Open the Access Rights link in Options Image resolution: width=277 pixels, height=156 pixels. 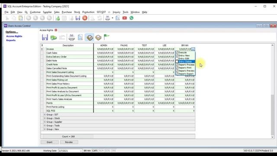(14, 36)
